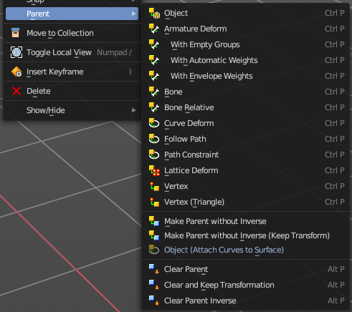The image size is (352, 312).
Task: Open the Show/Hide submenu
Action: (x=72, y=110)
